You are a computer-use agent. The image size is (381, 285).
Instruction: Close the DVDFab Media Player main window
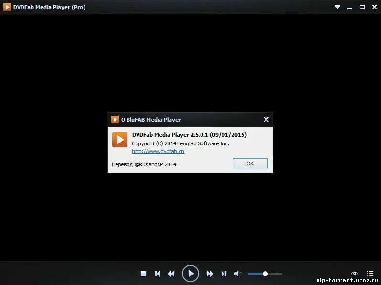(374, 7)
